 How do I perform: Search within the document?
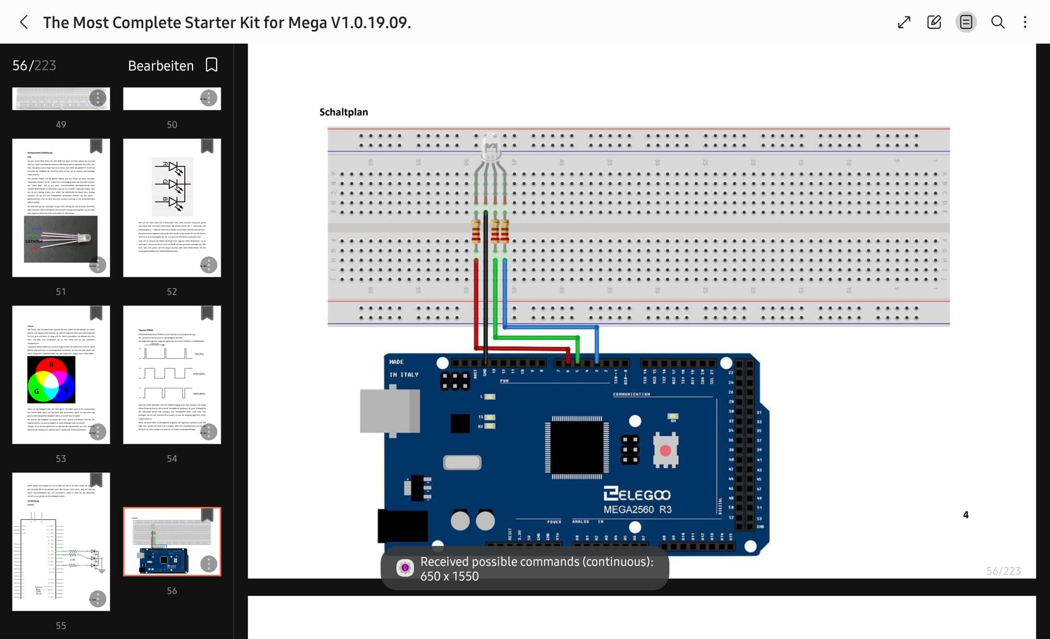coord(998,22)
